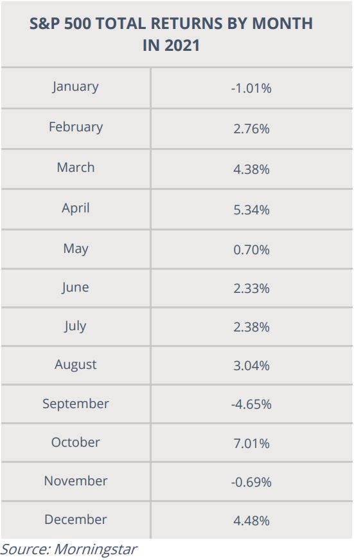354x560 pixels.
Task: Click the 4.48% December return
Action: click(x=251, y=520)
